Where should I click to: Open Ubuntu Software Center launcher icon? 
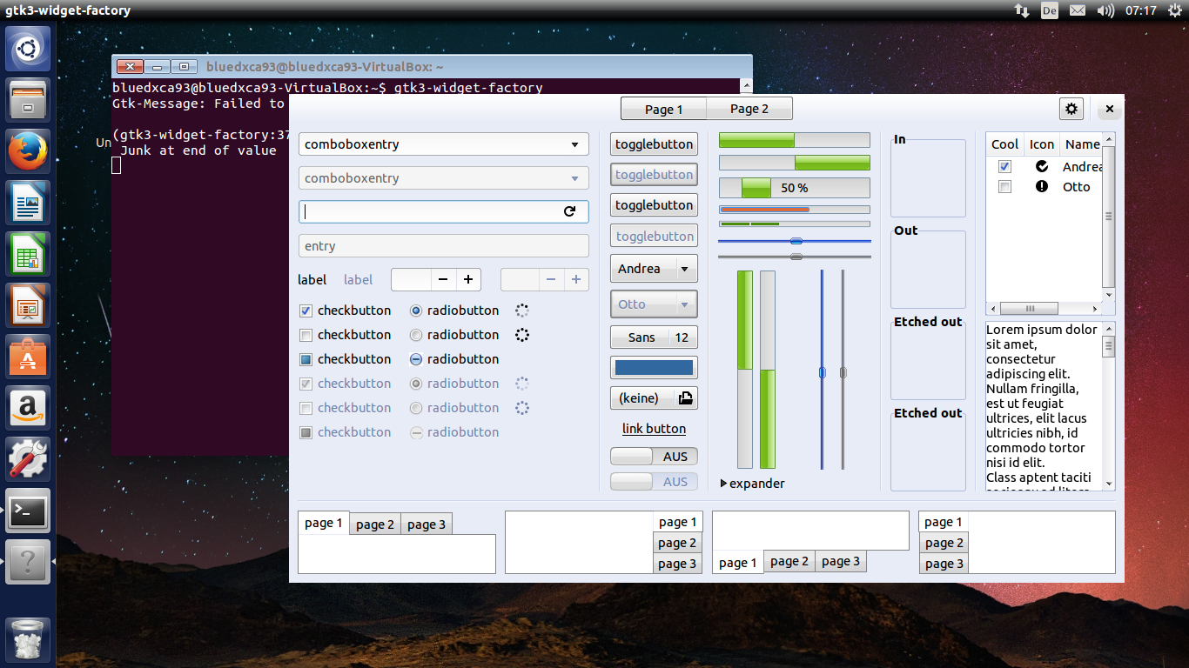pos(28,357)
